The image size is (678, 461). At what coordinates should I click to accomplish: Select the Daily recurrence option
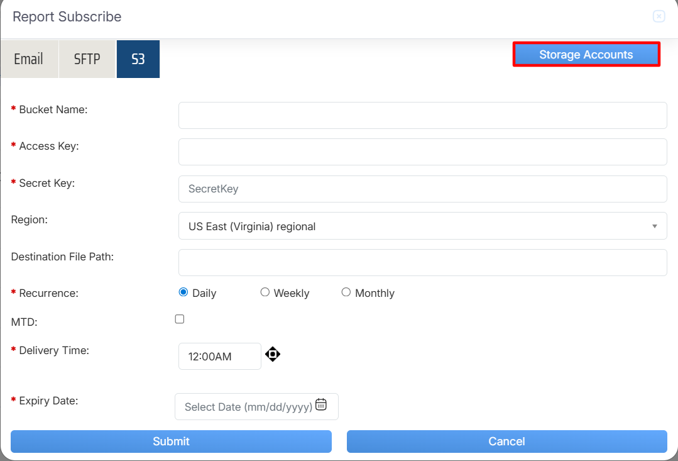183,292
